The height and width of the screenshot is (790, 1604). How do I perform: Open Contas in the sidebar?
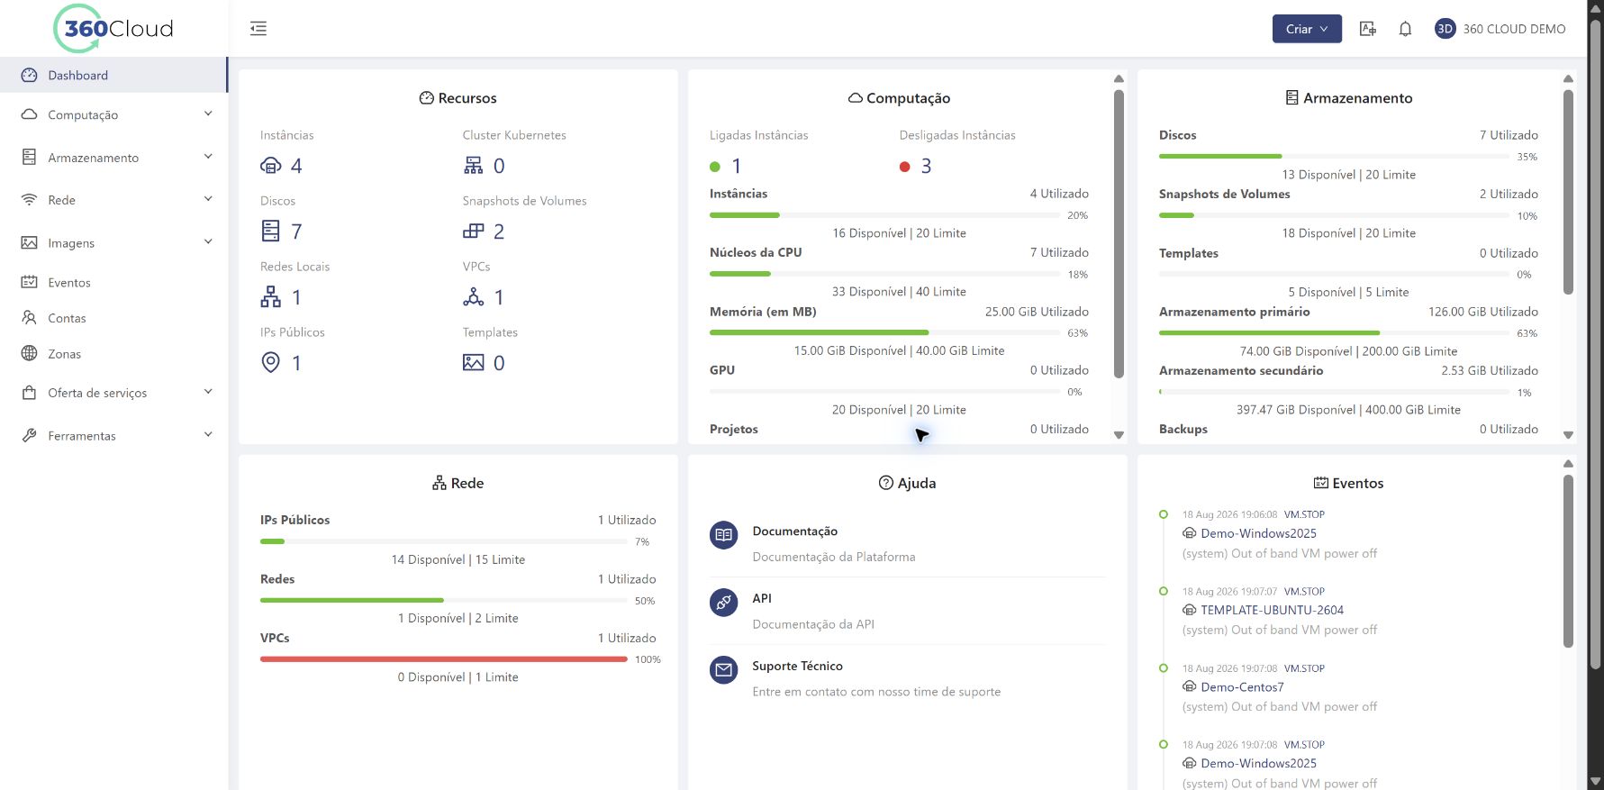coord(114,318)
